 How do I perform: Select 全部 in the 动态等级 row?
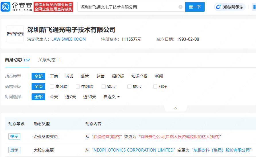[38, 87]
